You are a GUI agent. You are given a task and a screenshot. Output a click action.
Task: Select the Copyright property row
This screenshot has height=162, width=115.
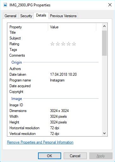(x=54, y=92)
